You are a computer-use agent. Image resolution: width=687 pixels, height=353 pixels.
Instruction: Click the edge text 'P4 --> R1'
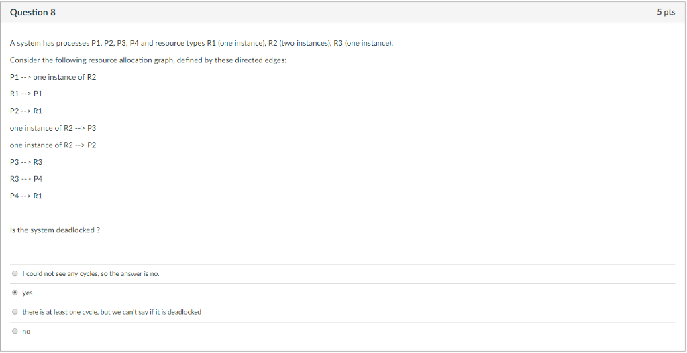26,196
